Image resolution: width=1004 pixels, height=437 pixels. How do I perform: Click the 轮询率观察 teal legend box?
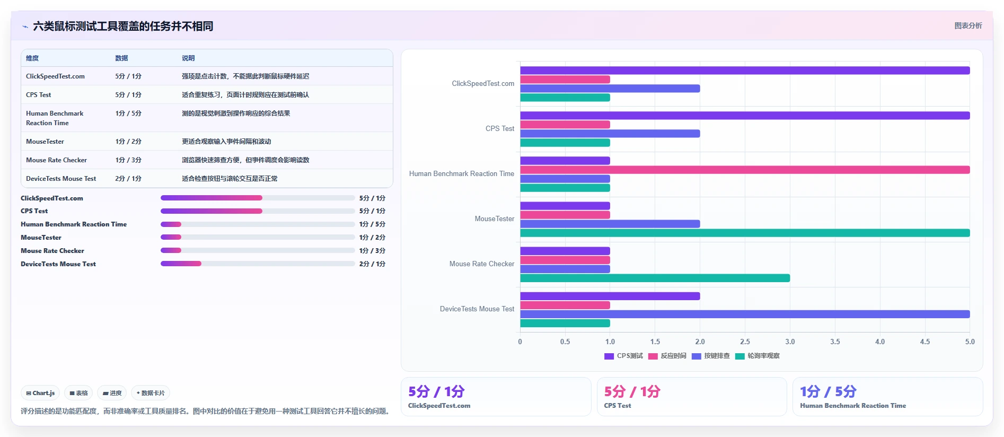pos(740,356)
